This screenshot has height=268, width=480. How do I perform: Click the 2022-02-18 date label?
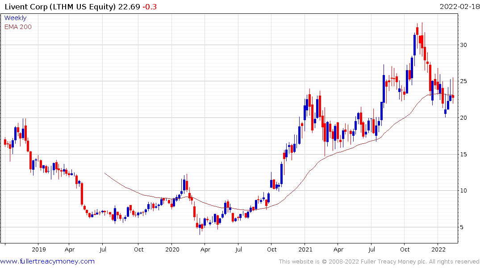[x=459, y=6]
